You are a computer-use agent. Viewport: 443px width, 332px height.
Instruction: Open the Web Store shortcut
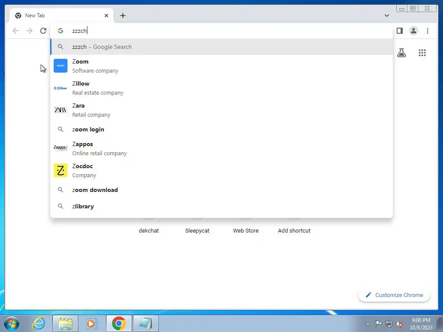[x=246, y=230]
